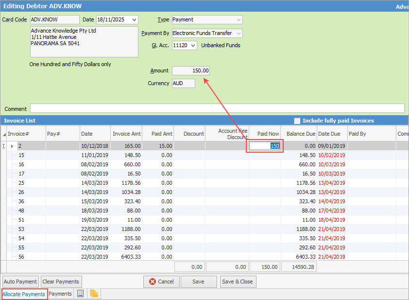This screenshot has height=300, width=409.
Task: Expand the Payment By dropdown
Action: tap(239, 34)
